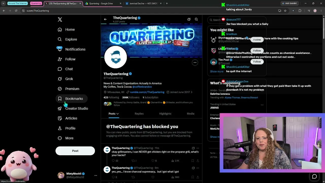
Task: Like the charcoal supremacy post
Action: [153, 177]
